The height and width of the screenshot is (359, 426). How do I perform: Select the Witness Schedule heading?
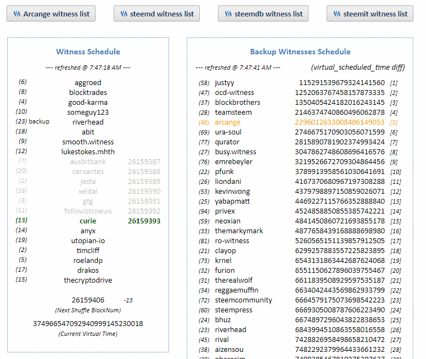[x=88, y=52]
